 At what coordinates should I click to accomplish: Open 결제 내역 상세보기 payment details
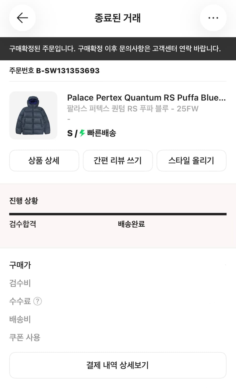[118, 365]
